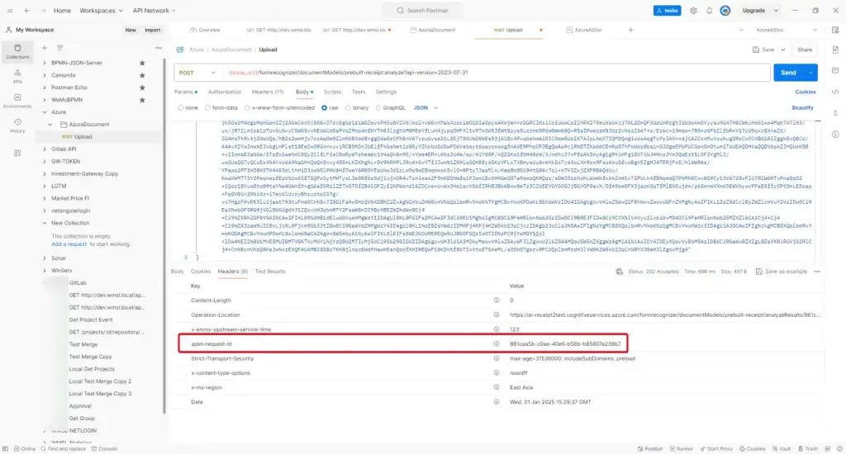Image resolution: width=846 pixels, height=454 pixels.
Task: Open the notifications bell
Action: pos(710,10)
